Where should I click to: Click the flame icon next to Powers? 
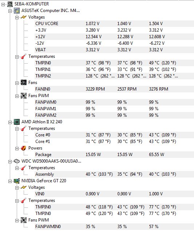[x=24, y=148]
